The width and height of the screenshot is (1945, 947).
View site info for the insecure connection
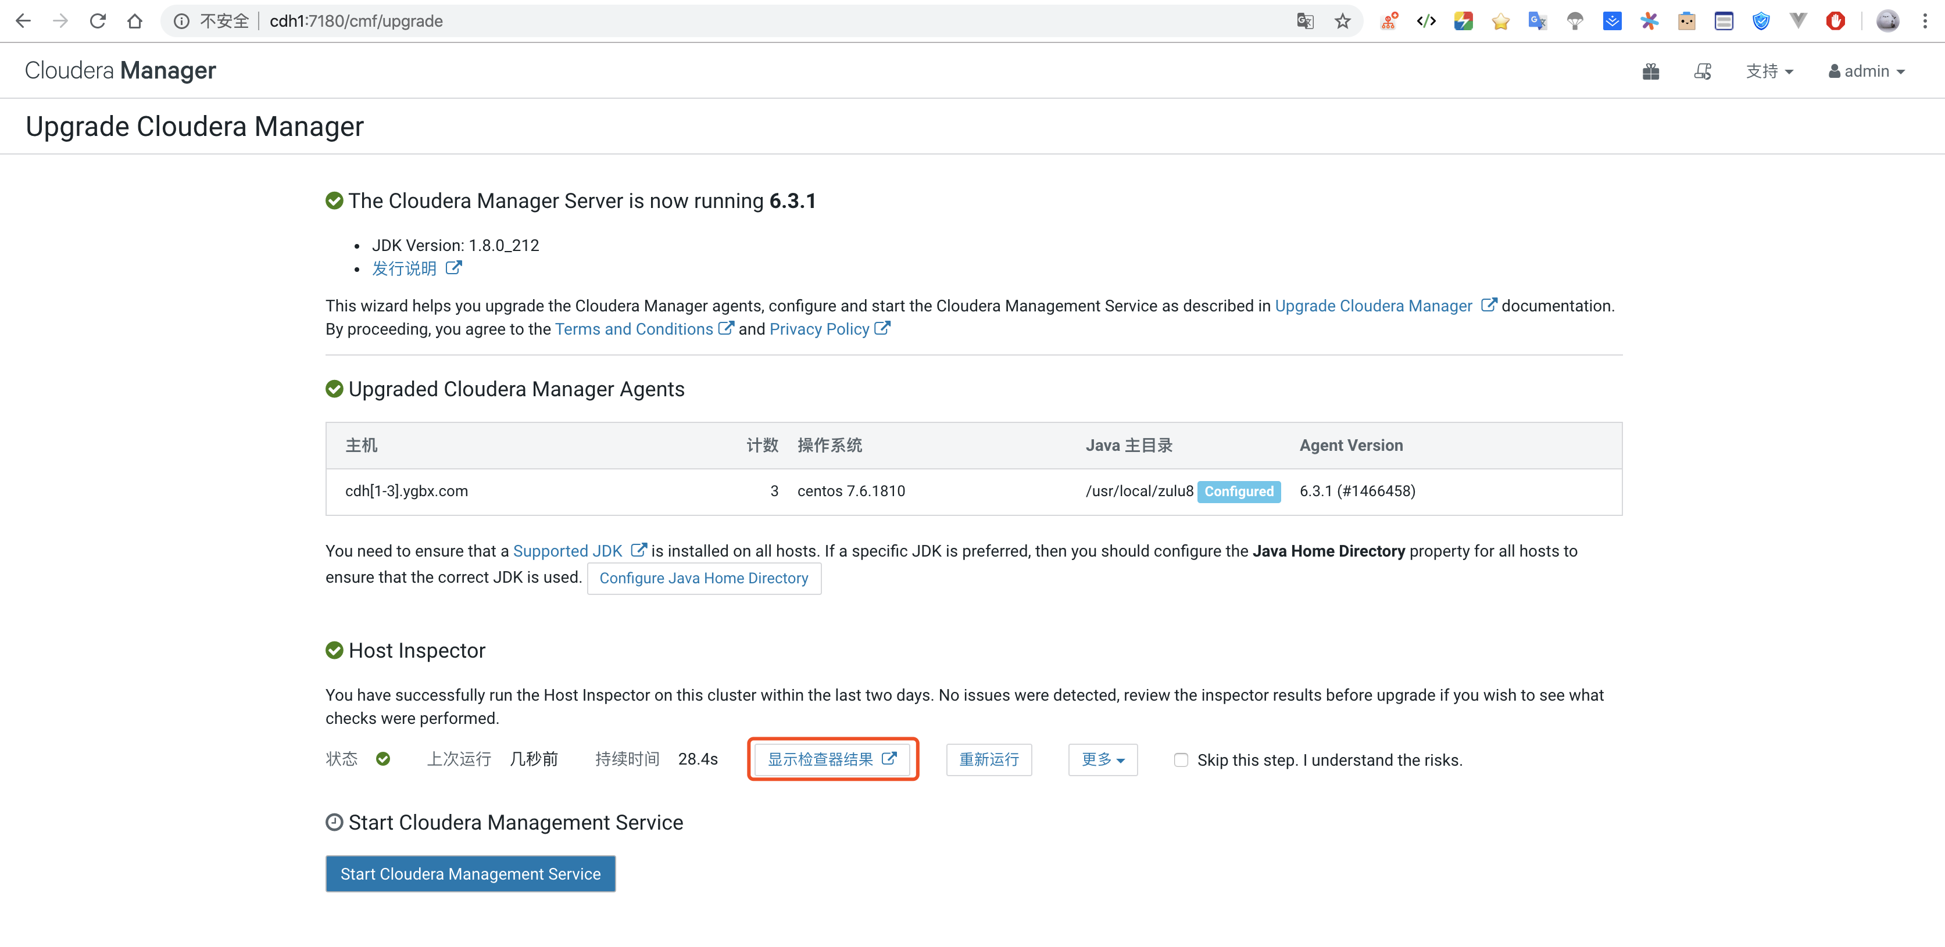[181, 21]
